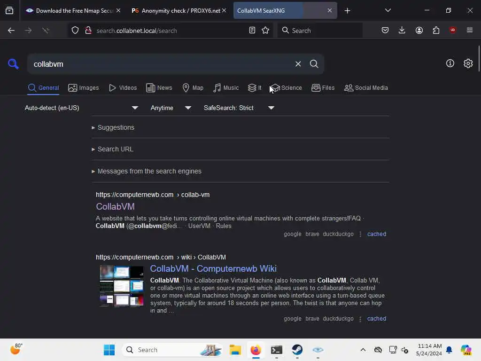Select the General search category
This screenshot has width=481, height=361.
point(43,88)
